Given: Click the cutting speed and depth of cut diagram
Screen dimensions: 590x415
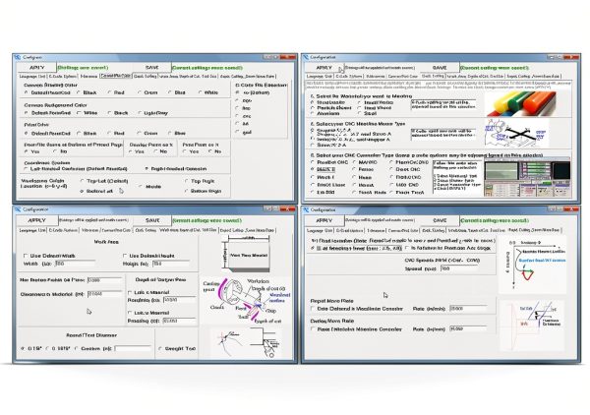Looking at the screenshot, I should point(247,300).
